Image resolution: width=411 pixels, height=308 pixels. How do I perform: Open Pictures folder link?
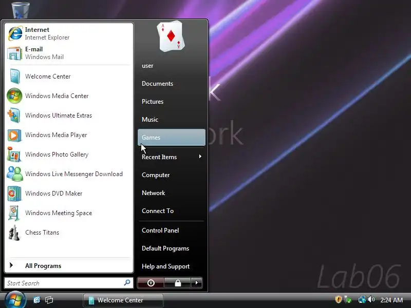(x=153, y=102)
